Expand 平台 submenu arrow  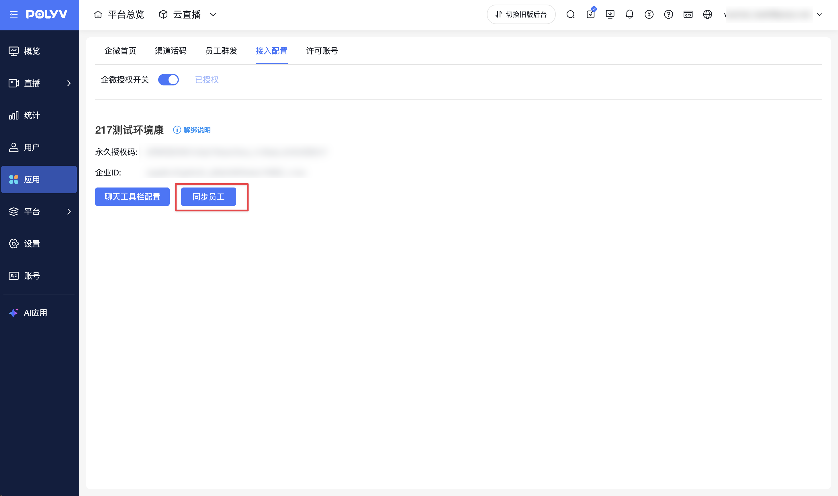[69, 212]
